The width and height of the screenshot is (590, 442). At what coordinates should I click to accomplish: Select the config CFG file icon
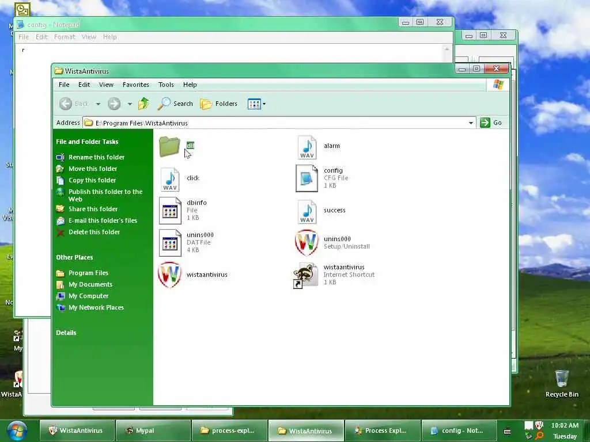click(307, 178)
